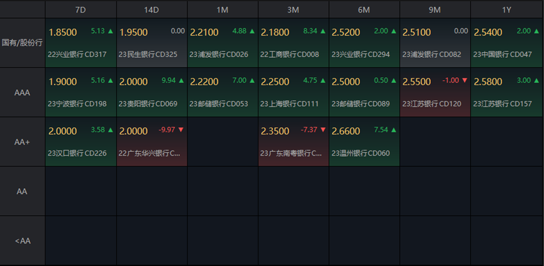This screenshot has height=266, width=544.
Task: Open the 22兴业银行CD317 cell
Action: pos(81,43)
